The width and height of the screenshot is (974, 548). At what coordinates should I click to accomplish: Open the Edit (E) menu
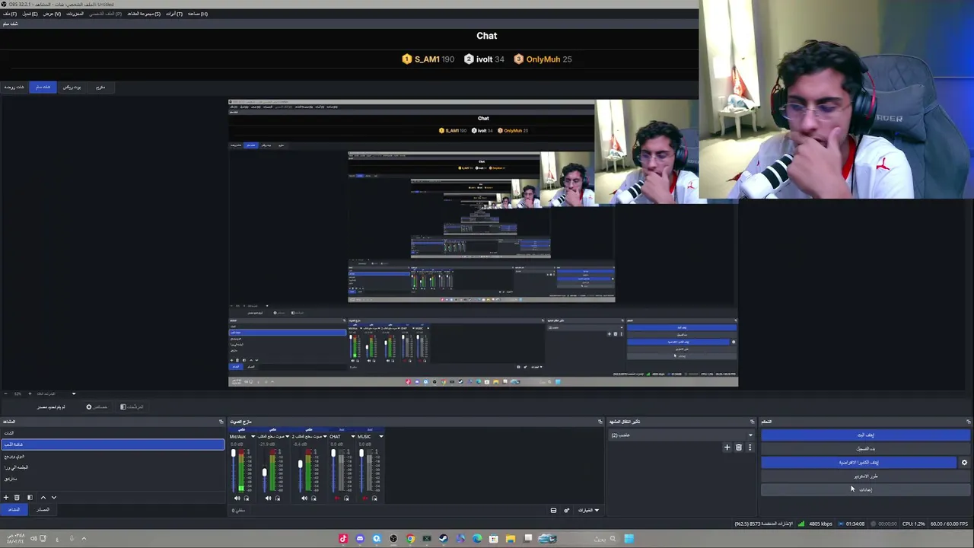(x=30, y=14)
